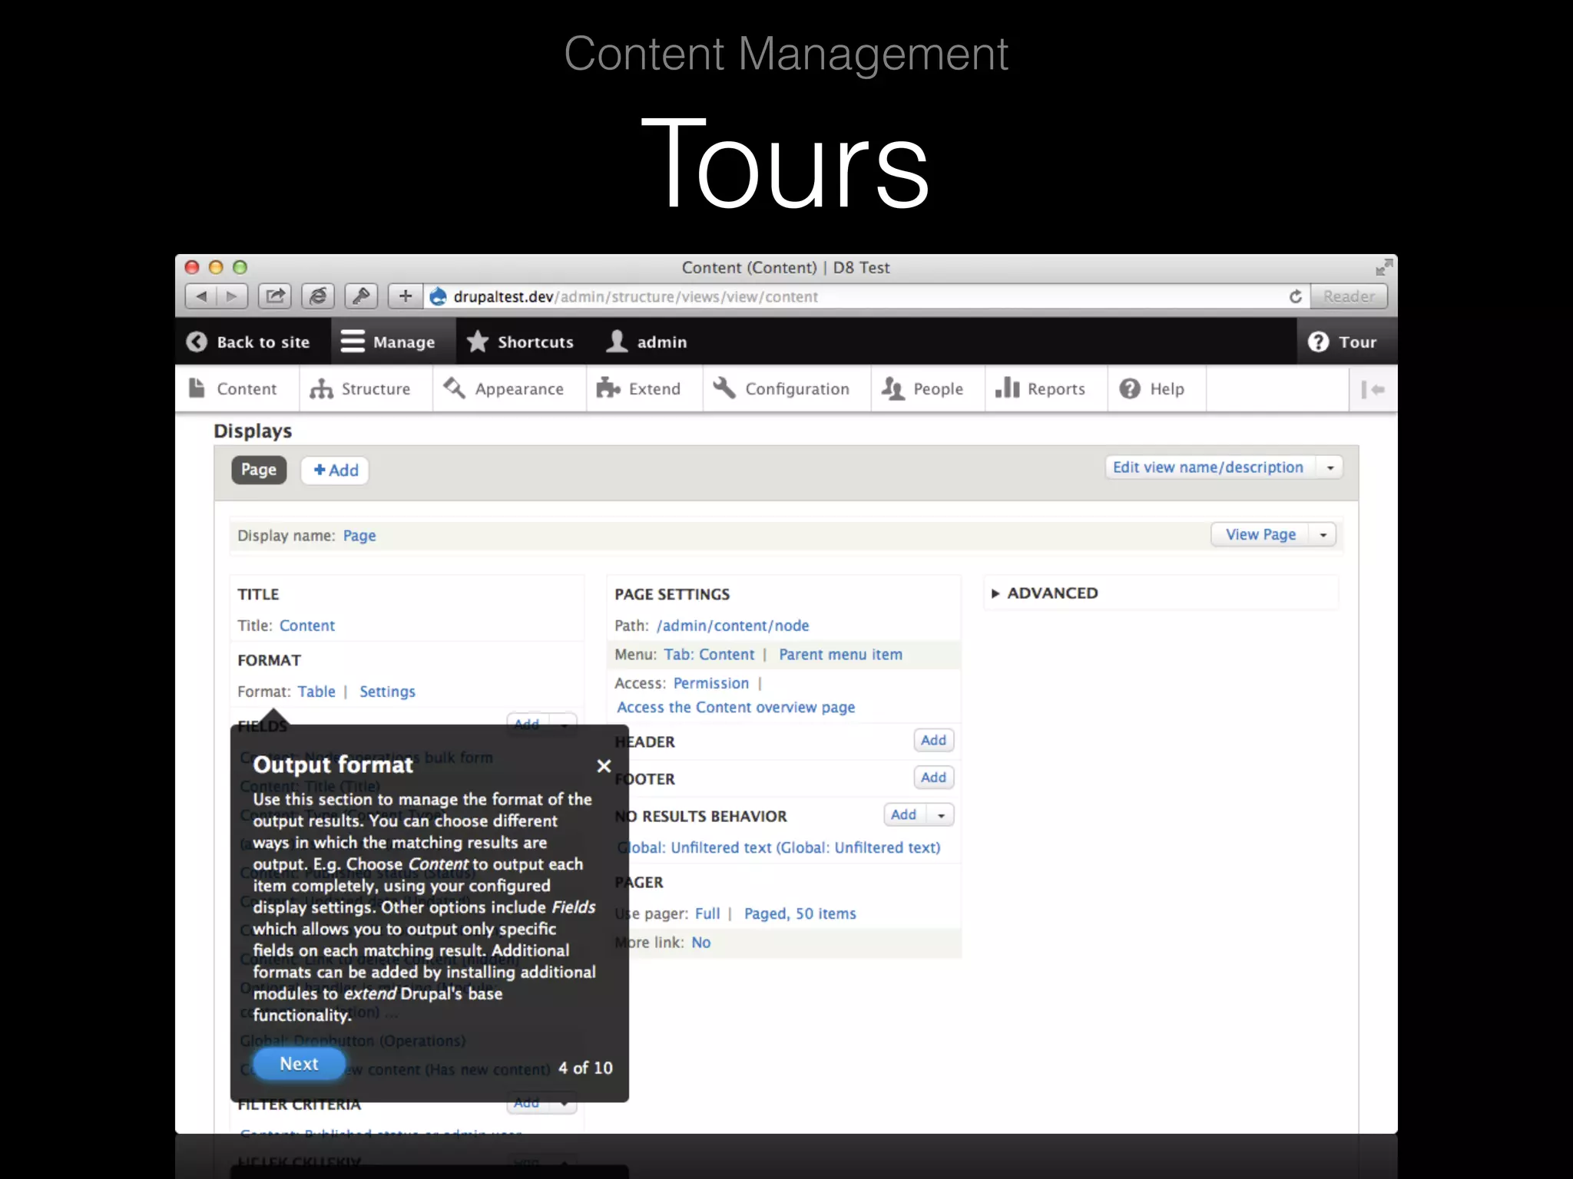This screenshot has height=1179, width=1573.
Task: Click the More link No value
Action: click(x=700, y=943)
